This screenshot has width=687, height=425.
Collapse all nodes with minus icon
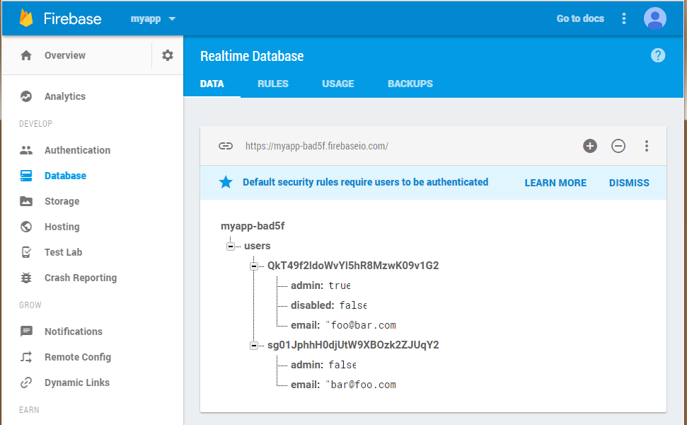618,146
